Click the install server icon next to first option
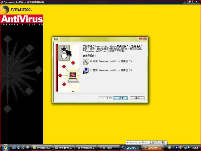201x151 pixels. (x=86, y=62)
